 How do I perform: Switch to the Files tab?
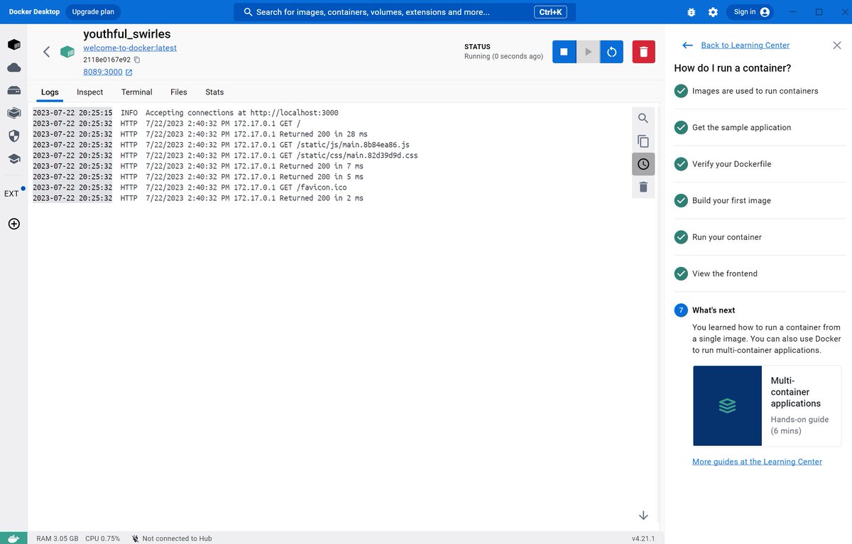(x=179, y=92)
